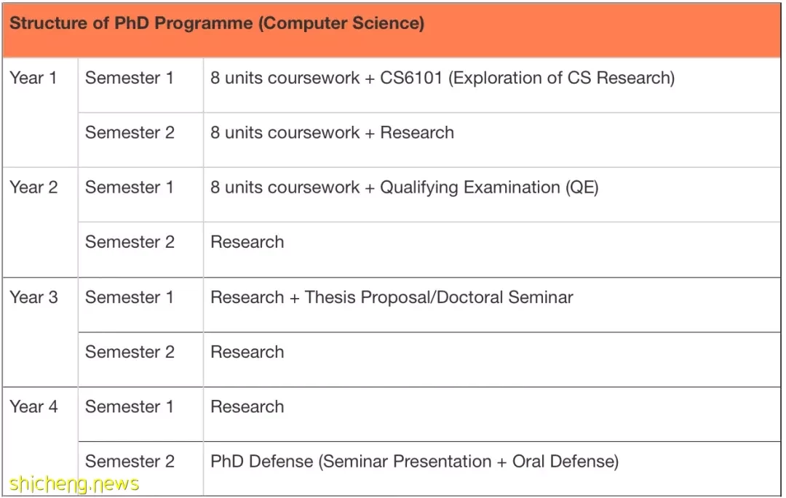Click Research text in Year 4 Semester 1
Viewport: 786px width, 498px height.
247,406
